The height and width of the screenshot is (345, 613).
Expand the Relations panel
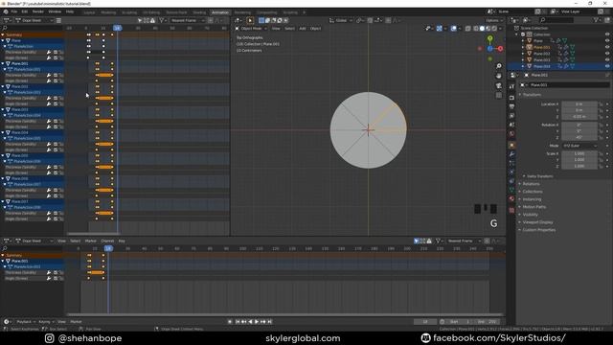[531, 184]
